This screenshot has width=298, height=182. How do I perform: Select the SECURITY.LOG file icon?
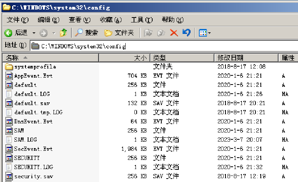click(9, 167)
